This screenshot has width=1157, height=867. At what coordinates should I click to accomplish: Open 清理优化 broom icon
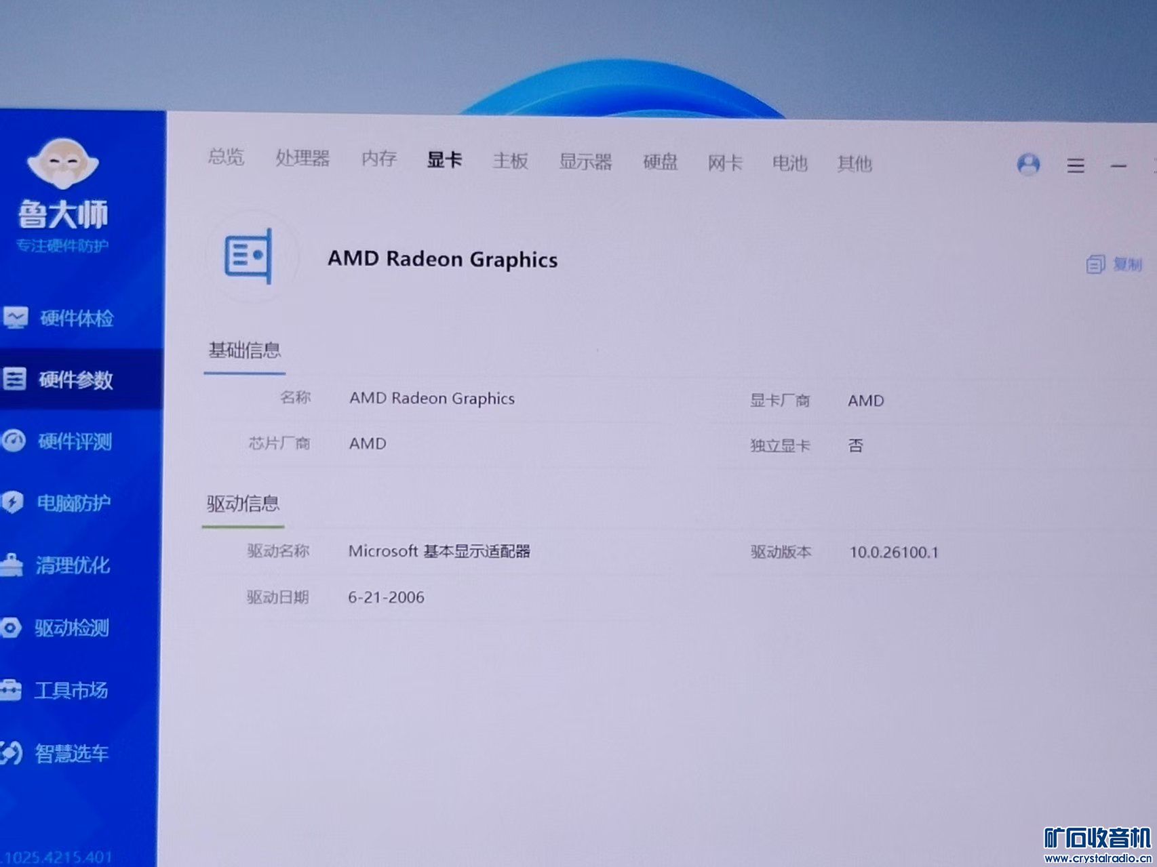click(12, 564)
